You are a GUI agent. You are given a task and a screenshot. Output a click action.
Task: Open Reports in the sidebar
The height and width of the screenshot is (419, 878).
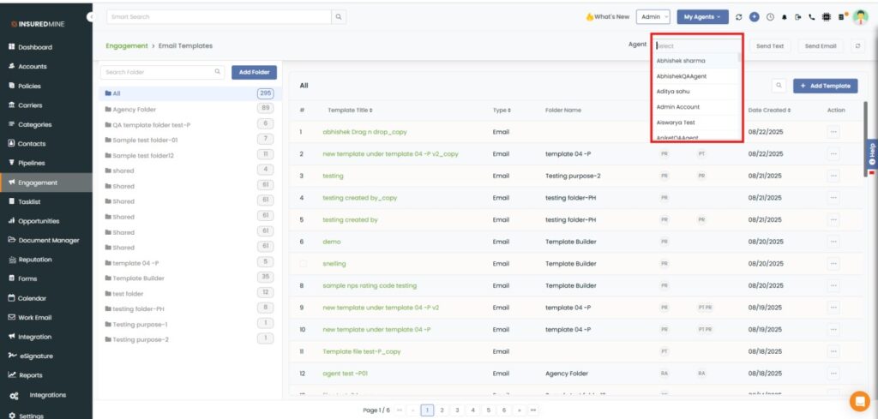(25, 375)
